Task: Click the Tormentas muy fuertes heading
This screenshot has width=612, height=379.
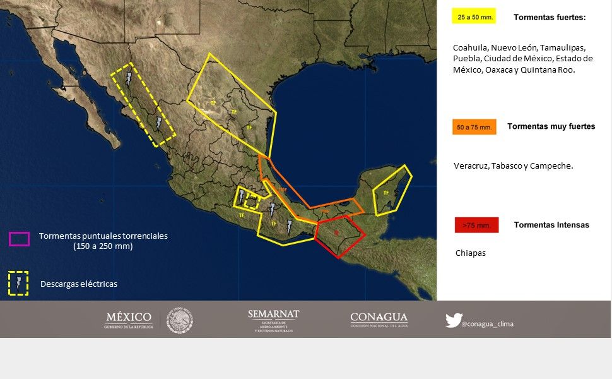Action: [x=551, y=126]
